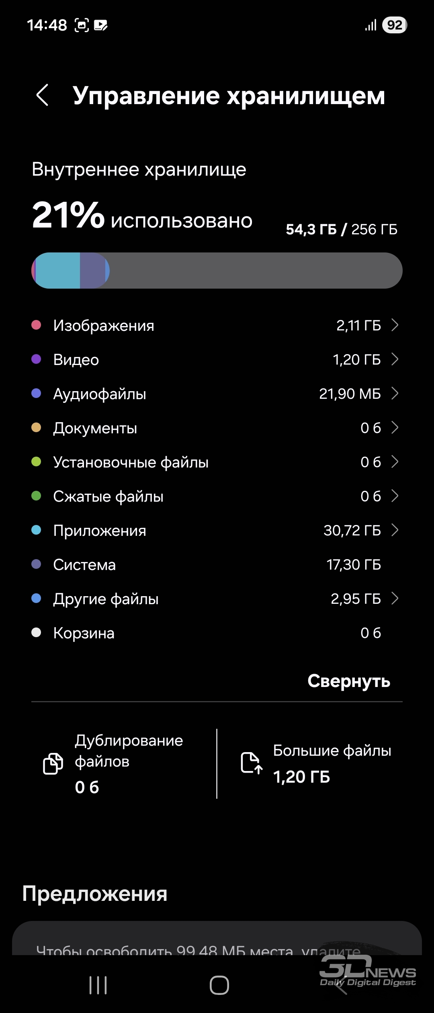Screen dimensions: 434x1013
Task: Tap the back arrow beside Управление хранилищем
Action: (x=43, y=95)
